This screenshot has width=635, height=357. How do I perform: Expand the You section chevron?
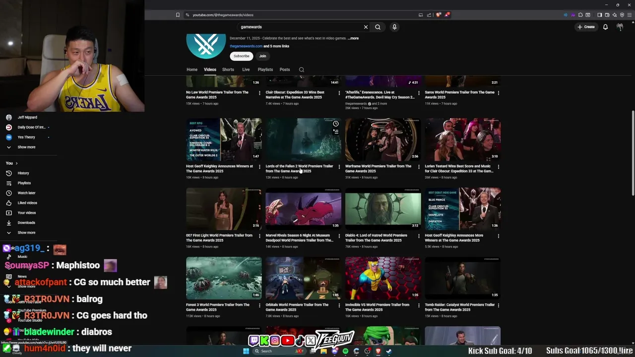(x=16, y=163)
